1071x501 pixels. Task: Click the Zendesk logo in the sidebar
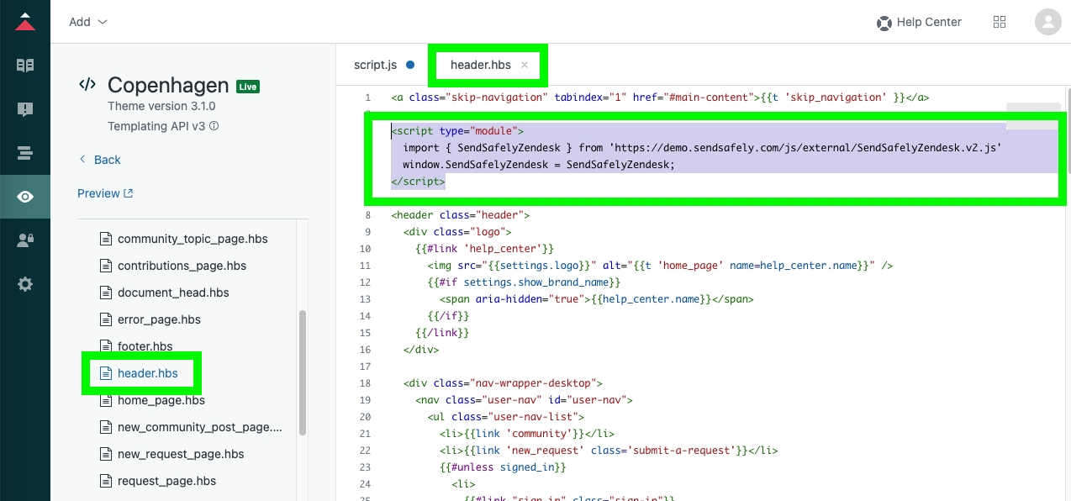click(x=25, y=23)
